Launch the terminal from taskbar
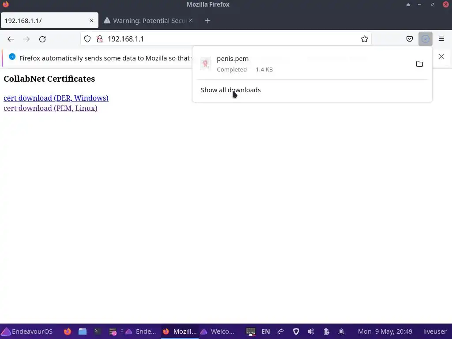The image size is (452, 339). [97, 331]
